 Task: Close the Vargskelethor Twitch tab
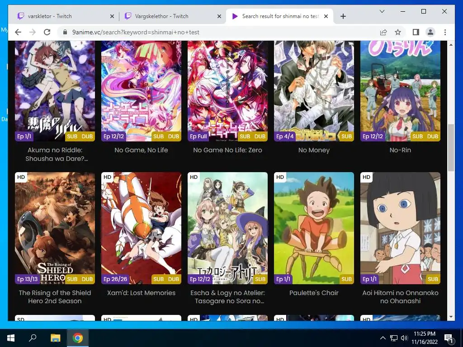(219, 16)
